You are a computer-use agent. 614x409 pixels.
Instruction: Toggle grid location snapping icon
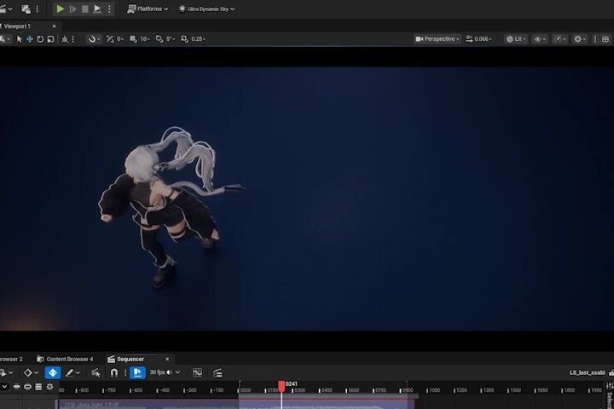point(134,39)
